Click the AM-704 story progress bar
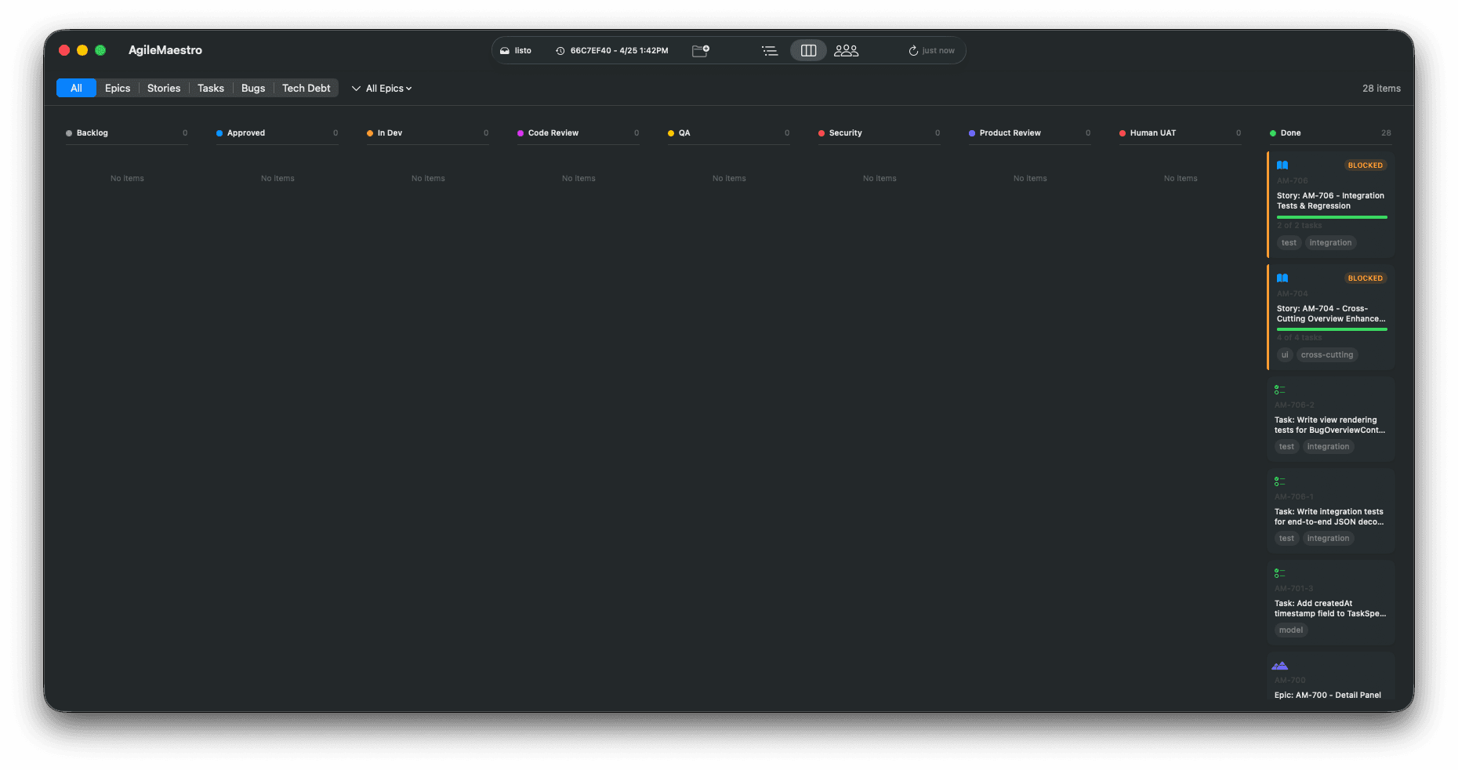The height and width of the screenshot is (770, 1458). point(1332,329)
